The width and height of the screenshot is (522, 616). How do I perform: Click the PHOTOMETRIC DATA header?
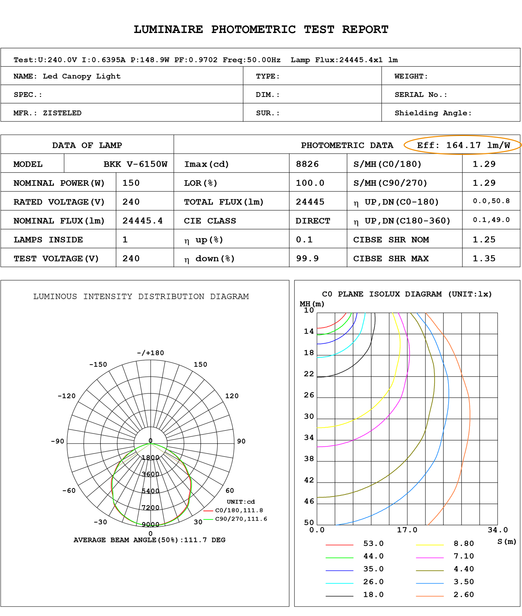click(347, 145)
